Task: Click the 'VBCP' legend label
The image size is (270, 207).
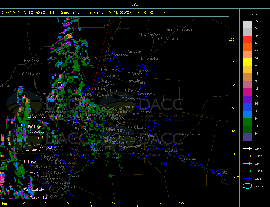Action: [258, 148]
